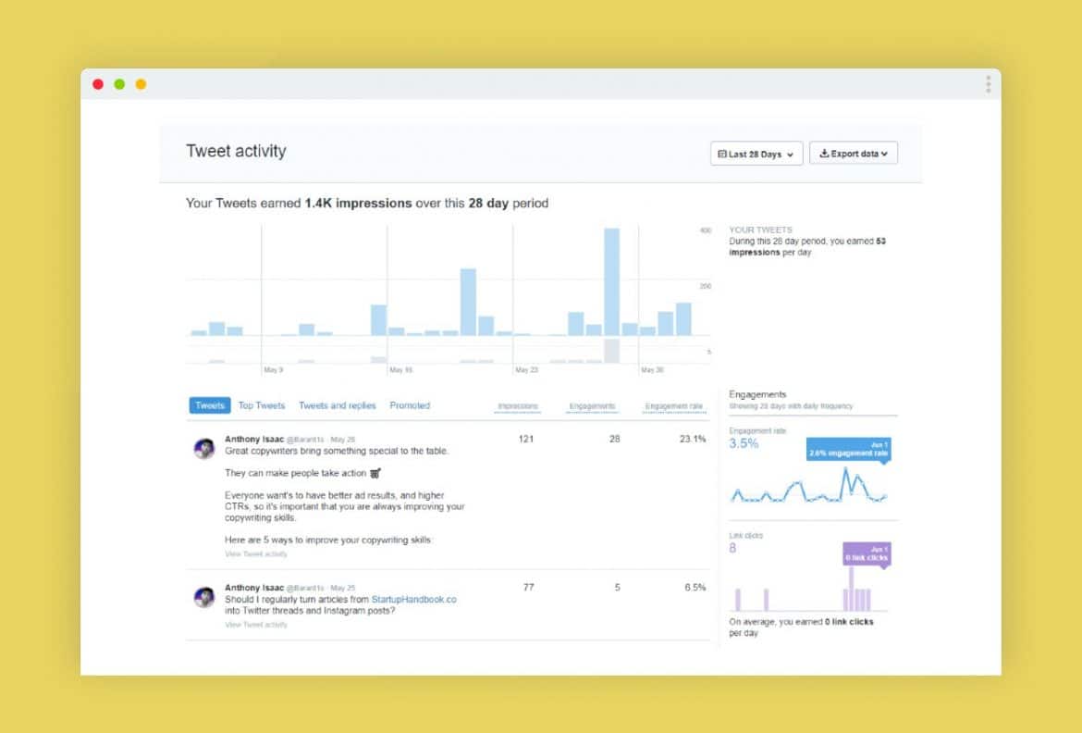Open the vertical dots menu at top right
This screenshot has width=1082, height=733.
[988, 83]
